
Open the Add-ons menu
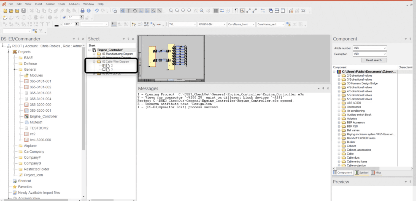pos(74,4)
